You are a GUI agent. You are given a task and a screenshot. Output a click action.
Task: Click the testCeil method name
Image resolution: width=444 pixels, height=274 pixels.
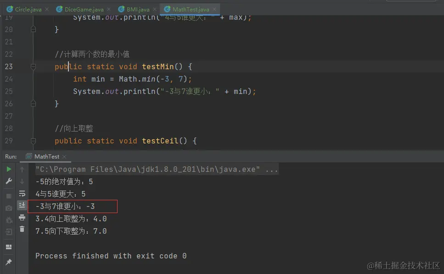point(160,141)
